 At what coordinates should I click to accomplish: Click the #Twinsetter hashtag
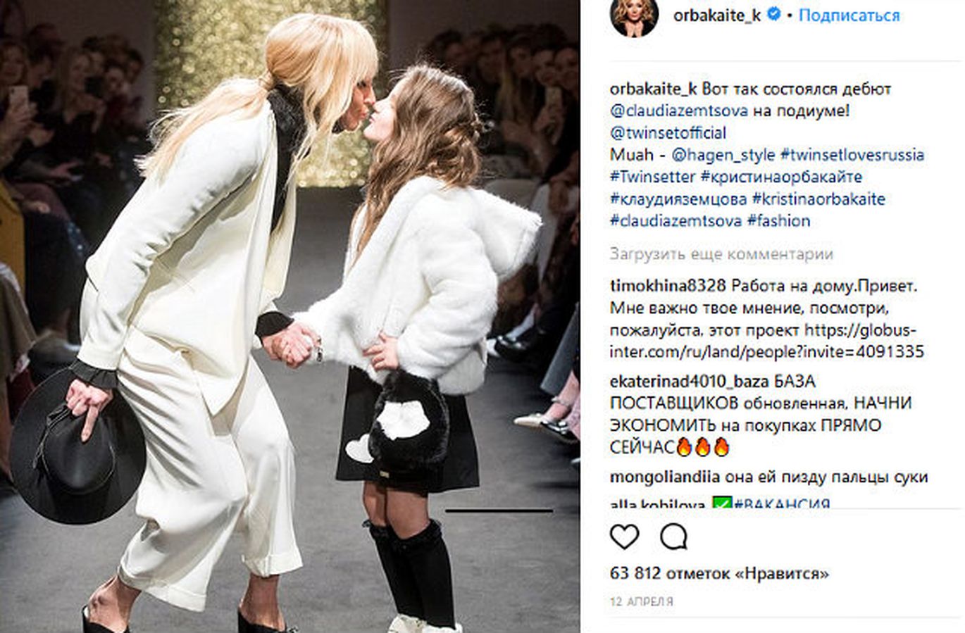click(x=653, y=177)
